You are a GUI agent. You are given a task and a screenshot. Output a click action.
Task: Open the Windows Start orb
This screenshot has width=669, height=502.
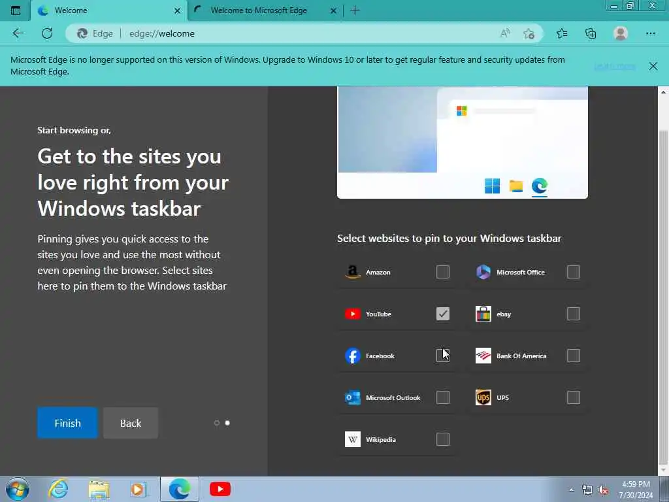pyautogui.click(x=18, y=489)
